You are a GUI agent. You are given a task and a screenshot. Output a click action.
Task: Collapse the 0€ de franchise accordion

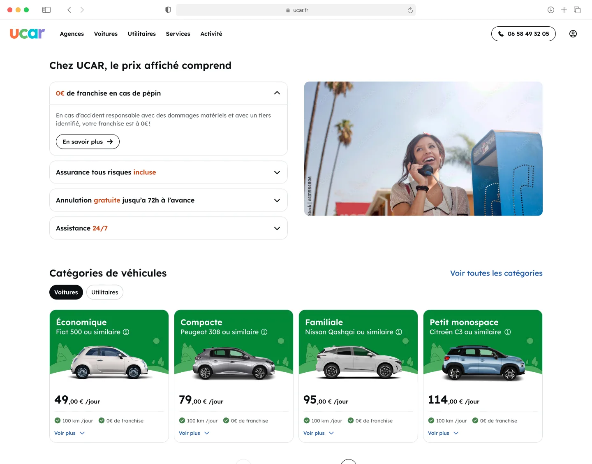coord(169,93)
